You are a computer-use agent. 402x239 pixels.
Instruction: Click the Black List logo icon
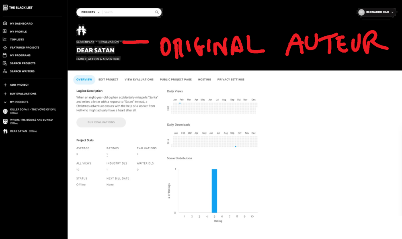(5, 8)
